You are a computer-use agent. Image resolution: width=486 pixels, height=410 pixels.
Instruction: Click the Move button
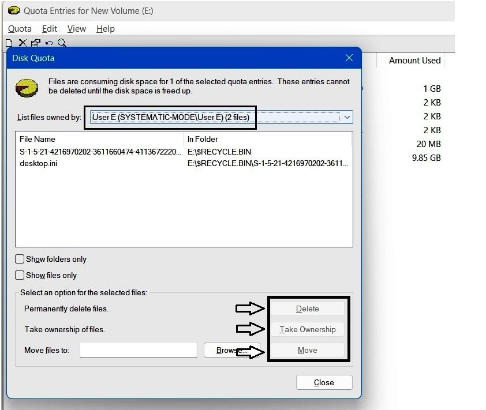(x=308, y=350)
